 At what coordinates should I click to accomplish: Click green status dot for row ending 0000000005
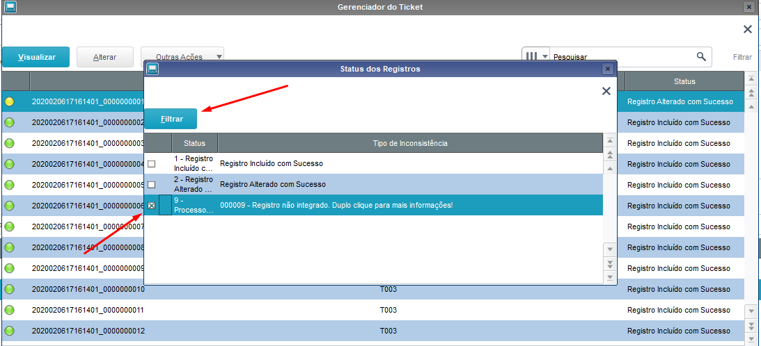(x=9, y=185)
